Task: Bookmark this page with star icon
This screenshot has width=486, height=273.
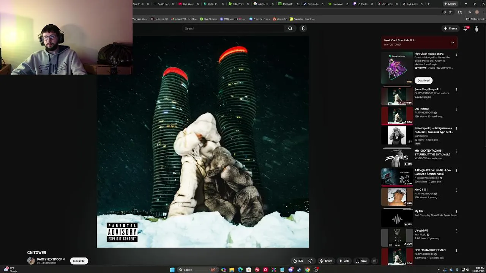Action: click(450, 12)
